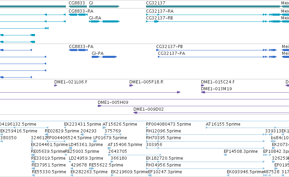Screen dimensions: 289x177
Task: Open EST label LD45361.3prime
Action: point(86,145)
